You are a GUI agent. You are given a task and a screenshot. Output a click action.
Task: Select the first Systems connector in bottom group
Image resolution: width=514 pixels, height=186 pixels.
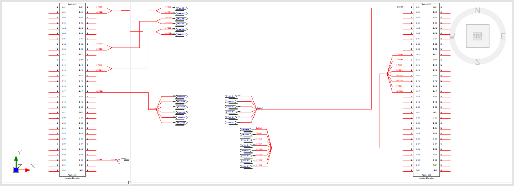tap(246, 129)
